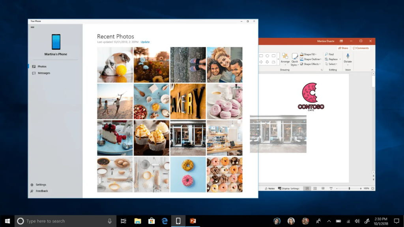This screenshot has height=227, width=404.
Task: Open Quick Styles in the Drawing group
Action: pos(294,60)
